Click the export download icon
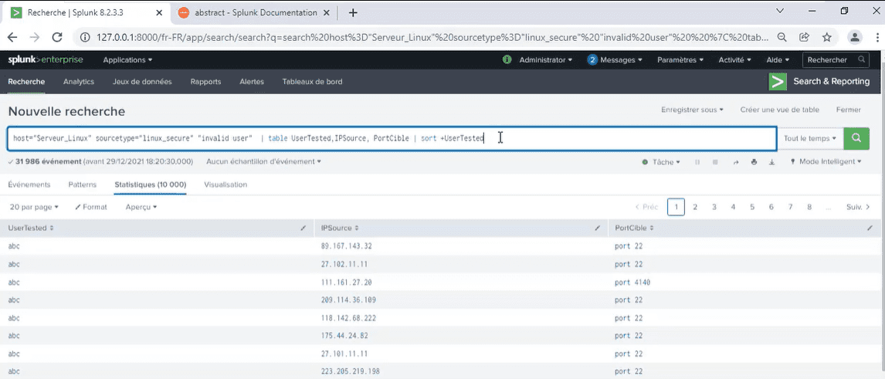This screenshot has width=885, height=379. 772,162
